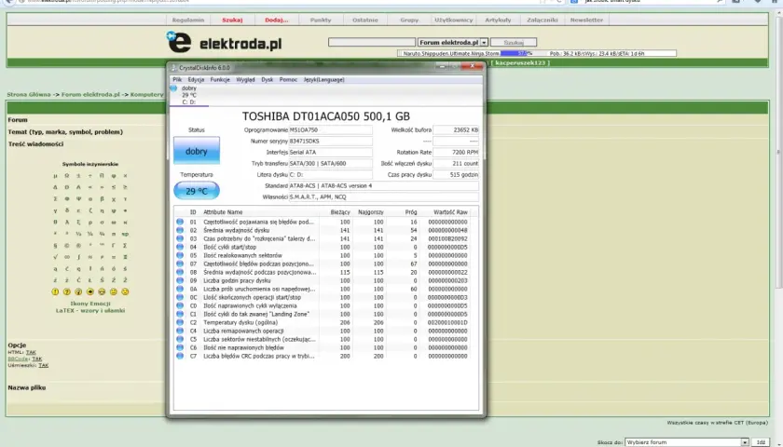The width and height of the screenshot is (783, 447).
Task: Click the status icon of attribute C7 row
Action: tap(180, 356)
